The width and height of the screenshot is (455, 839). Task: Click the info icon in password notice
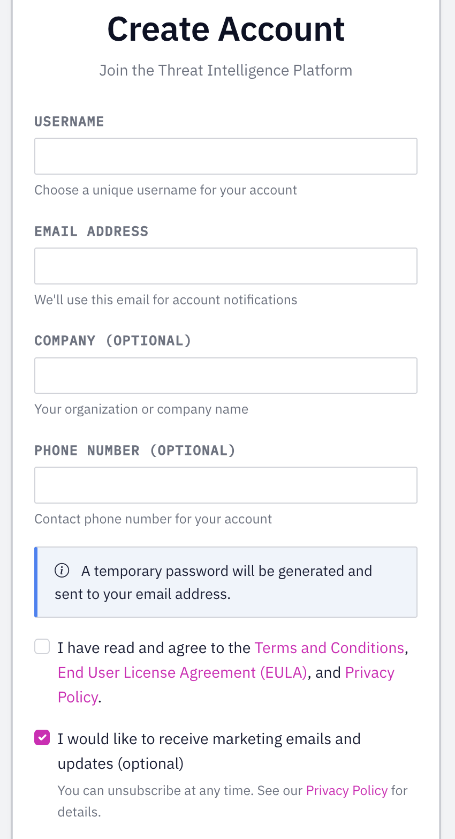tap(62, 571)
